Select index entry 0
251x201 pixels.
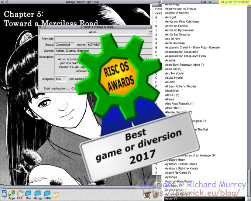pos(156,26)
